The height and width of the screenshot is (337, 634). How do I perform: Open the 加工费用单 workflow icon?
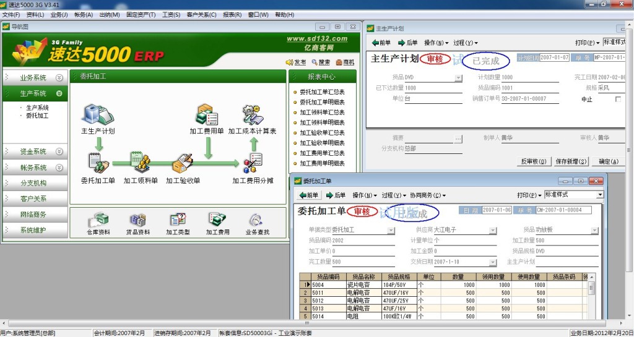[x=207, y=114]
